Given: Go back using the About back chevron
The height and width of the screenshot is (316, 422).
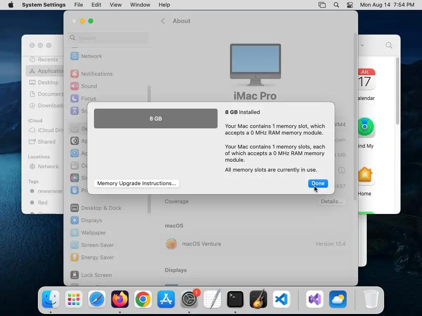Looking at the screenshot, I should pos(163,21).
